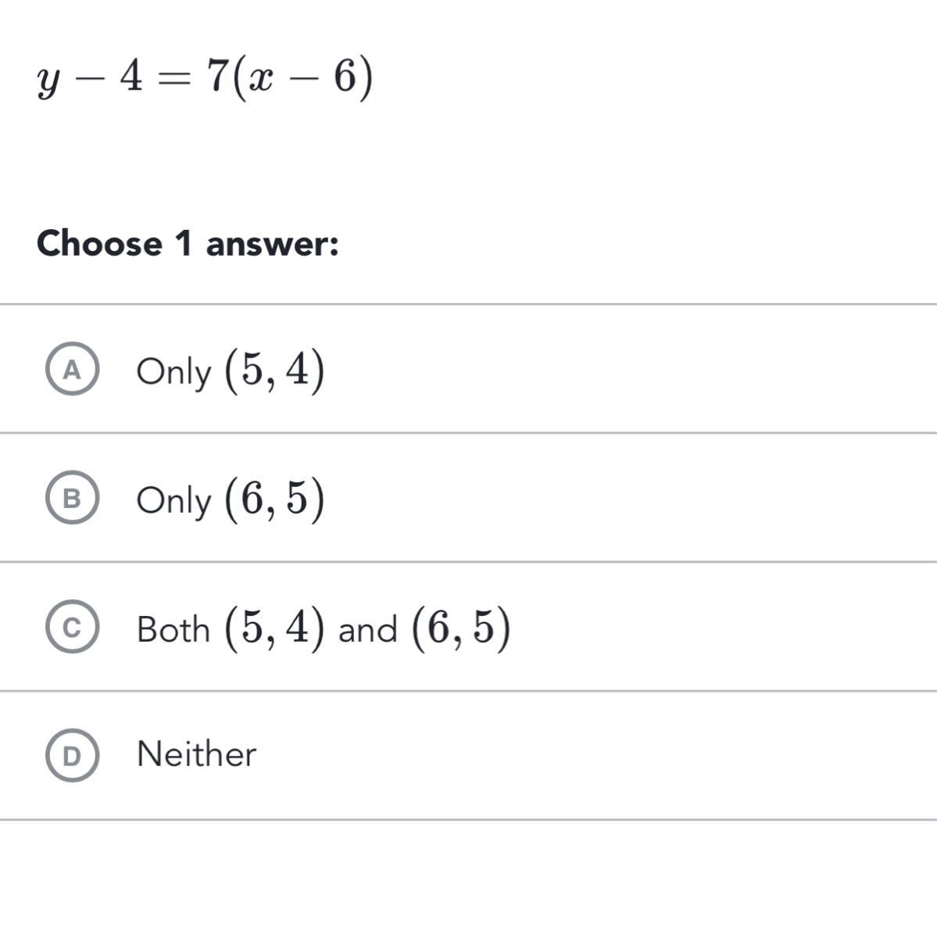Click the word "and" in answer C
The image size is (937, 938).
coord(367,629)
